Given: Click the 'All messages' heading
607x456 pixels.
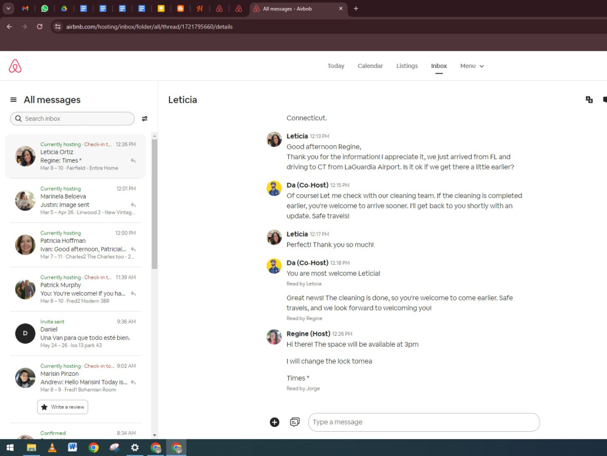Looking at the screenshot, I should point(52,100).
